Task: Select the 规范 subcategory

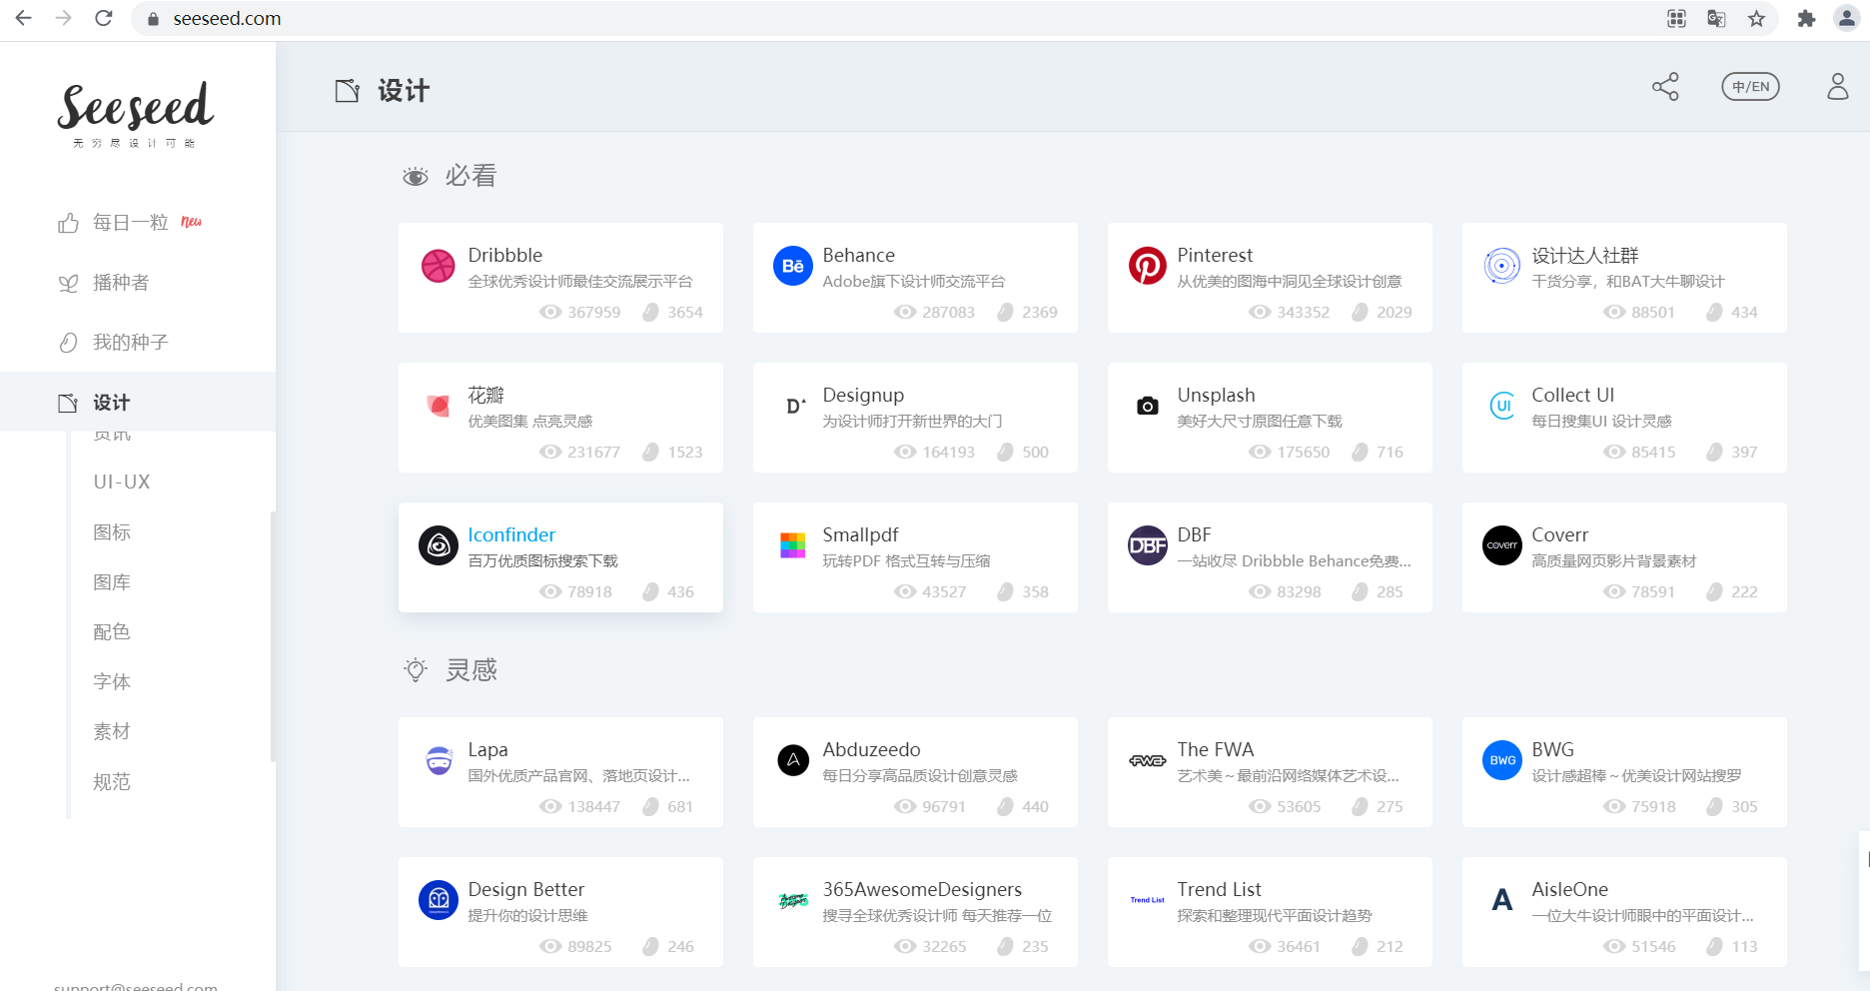Action: [112, 782]
